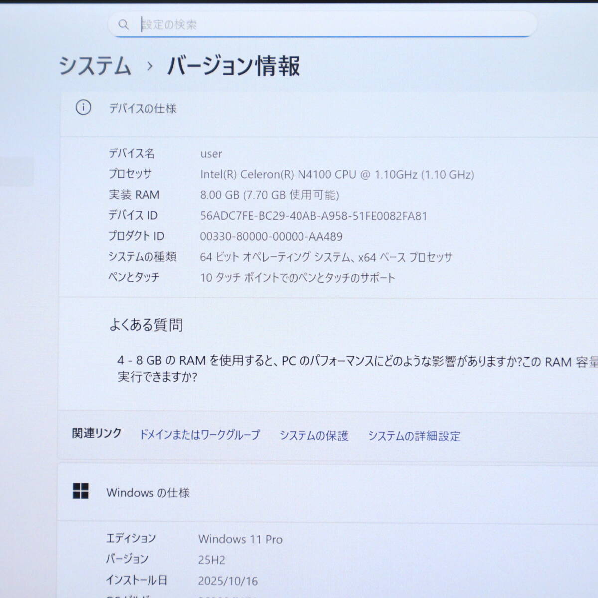Screen dimensions: 598x598
Task: Select the Intel Celeron N4100 processor text
Action: tap(337, 174)
